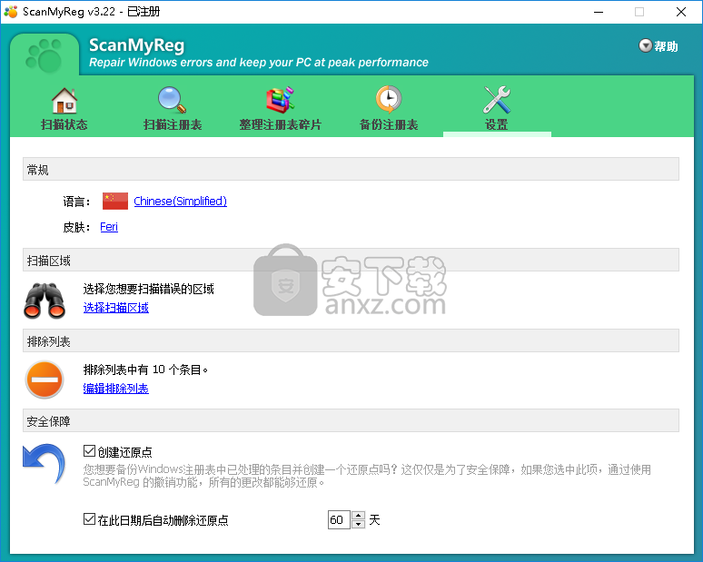The image size is (703, 562).
Task: Switch to the 扫描状态 tab label
Action: coord(64,124)
